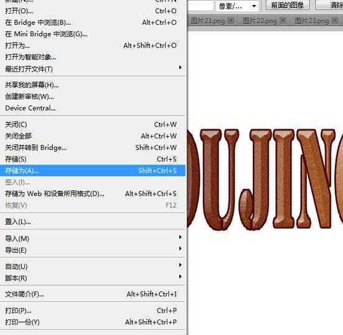
Task: Expand the 导出(E) submenu
Action: coord(93,250)
